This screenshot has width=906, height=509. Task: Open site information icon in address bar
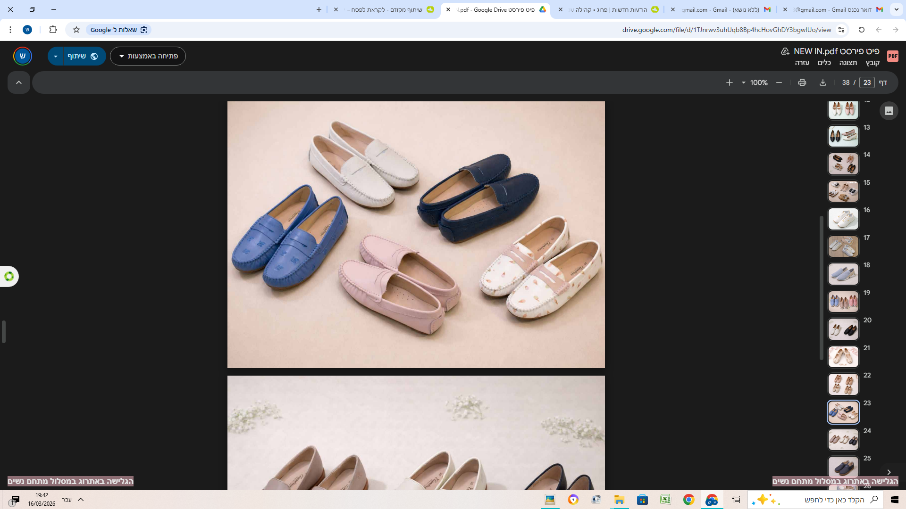841,30
